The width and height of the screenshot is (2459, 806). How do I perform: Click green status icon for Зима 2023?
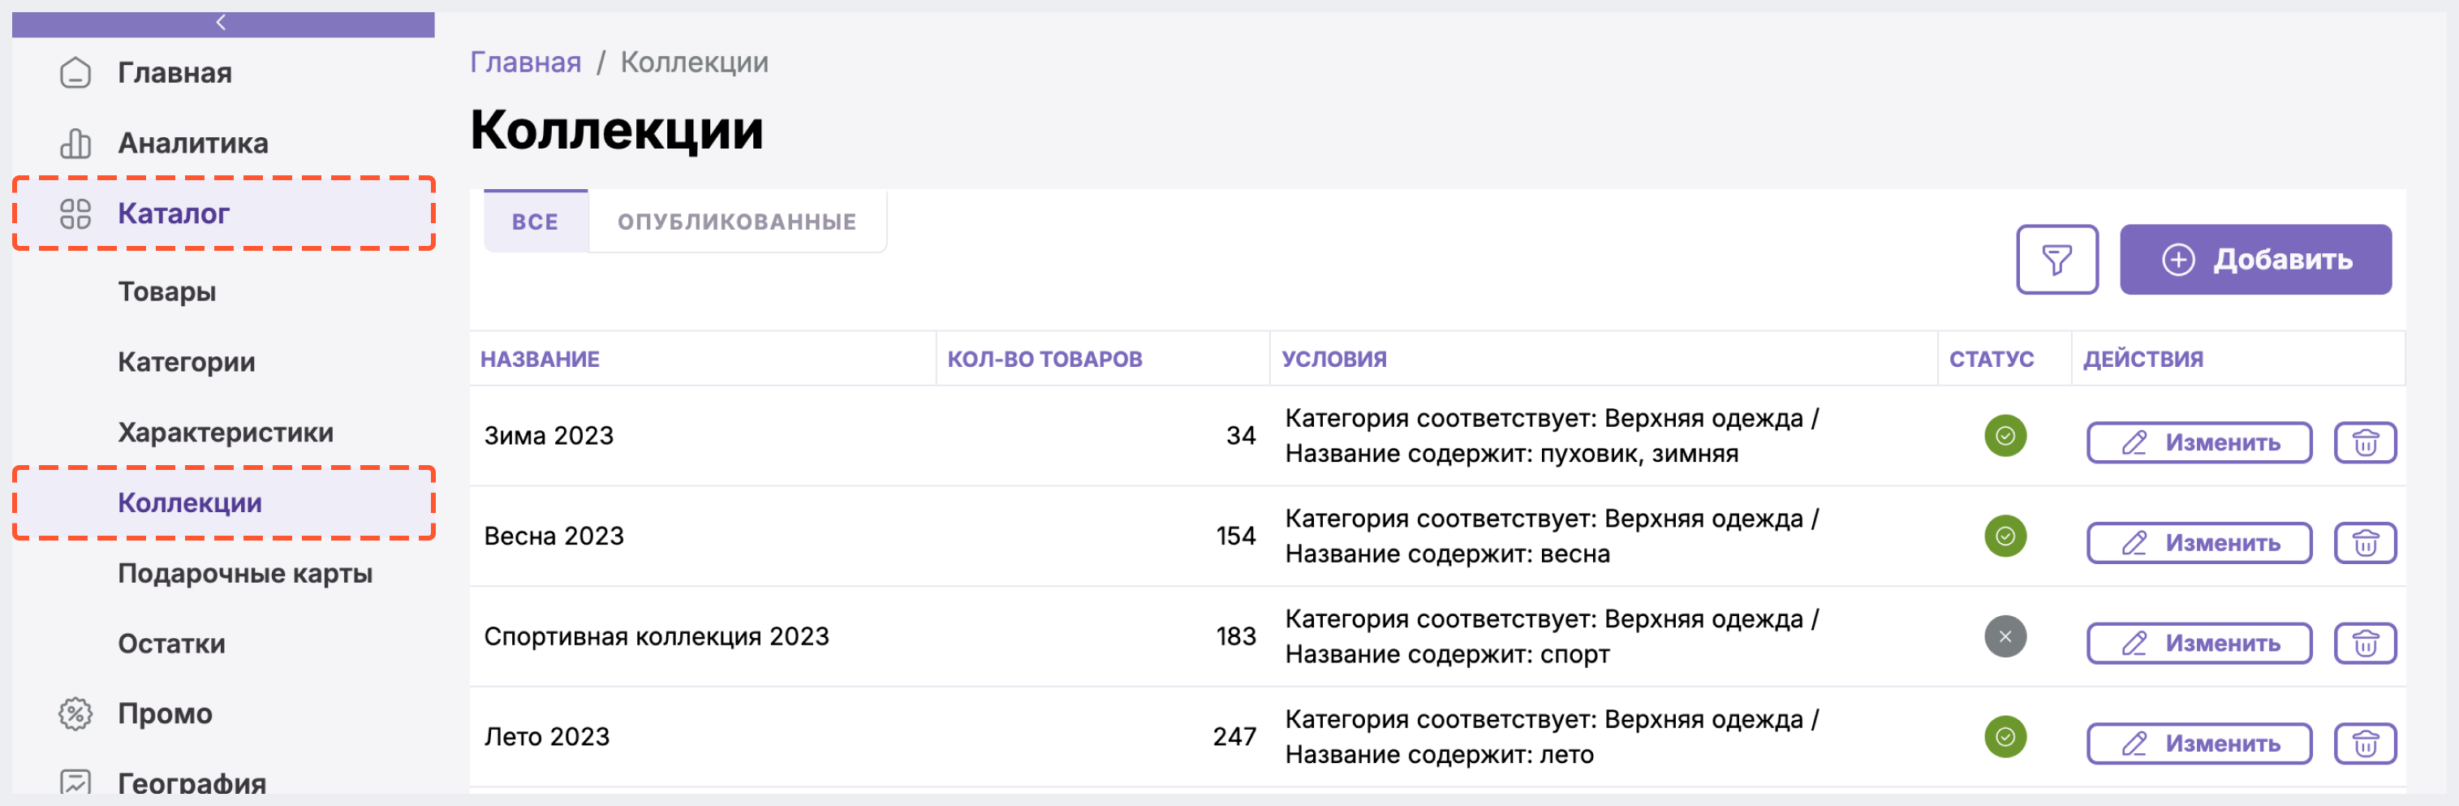[x=2005, y=436]
